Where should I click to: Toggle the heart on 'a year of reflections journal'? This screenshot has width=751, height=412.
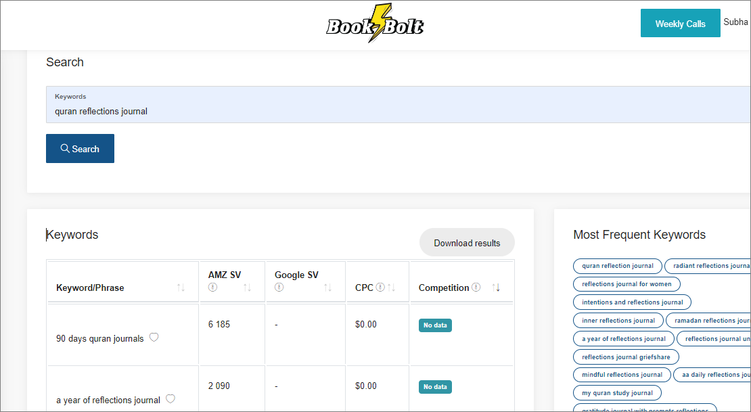[170, 398]
